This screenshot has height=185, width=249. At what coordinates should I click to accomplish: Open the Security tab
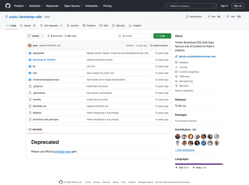click(x=118, y=26)
